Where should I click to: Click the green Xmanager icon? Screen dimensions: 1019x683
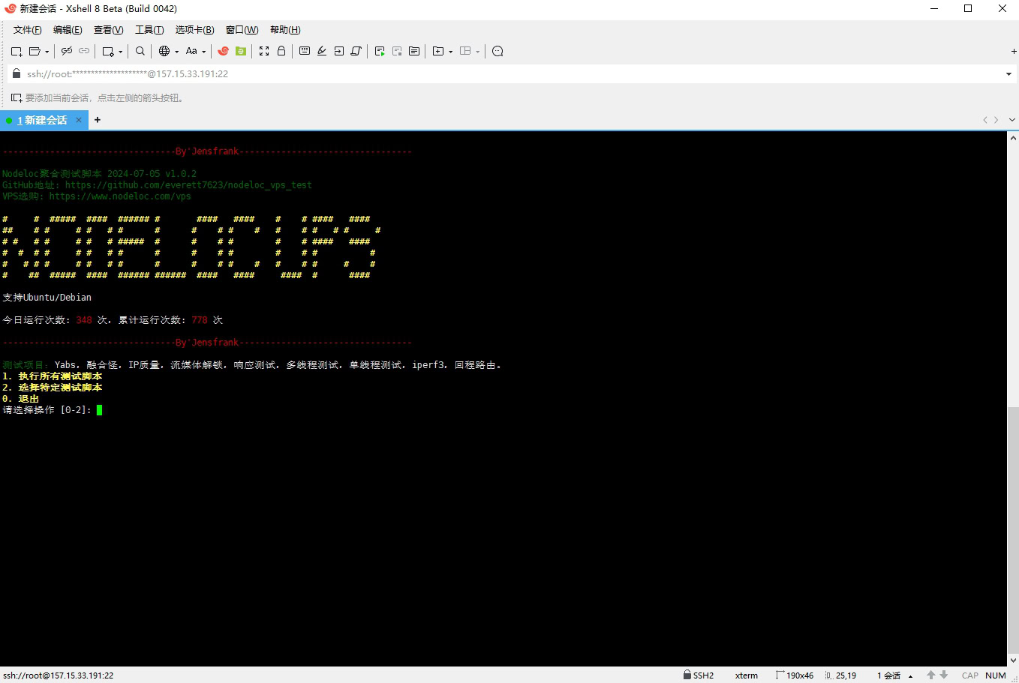tap(241, 51)
